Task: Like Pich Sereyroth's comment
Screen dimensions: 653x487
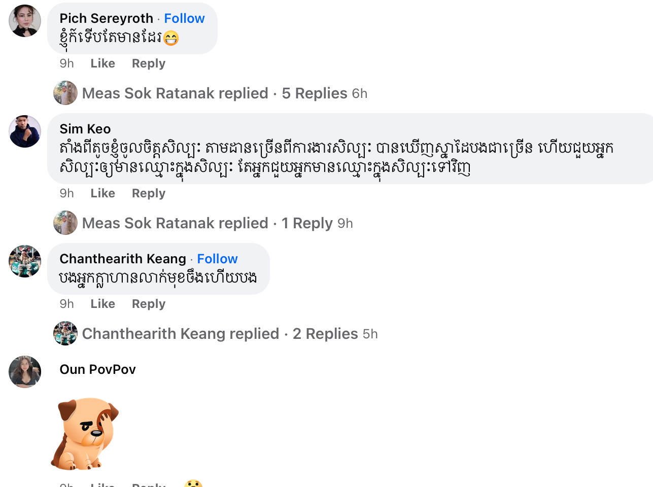Action: [x=102, y=63]
